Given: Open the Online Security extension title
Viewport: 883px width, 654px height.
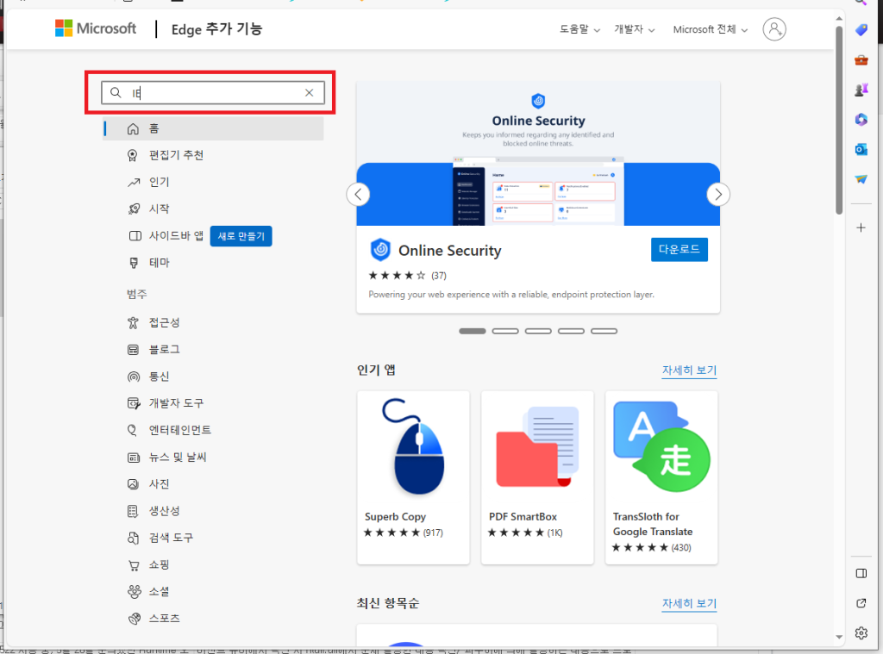Looking at the screenshot, I should tap(449, 251).
